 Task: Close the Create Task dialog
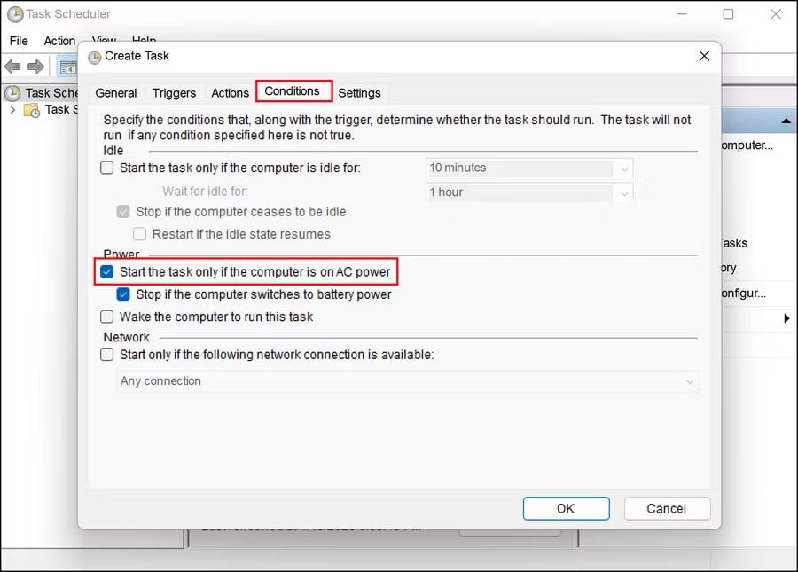[704, 56]
